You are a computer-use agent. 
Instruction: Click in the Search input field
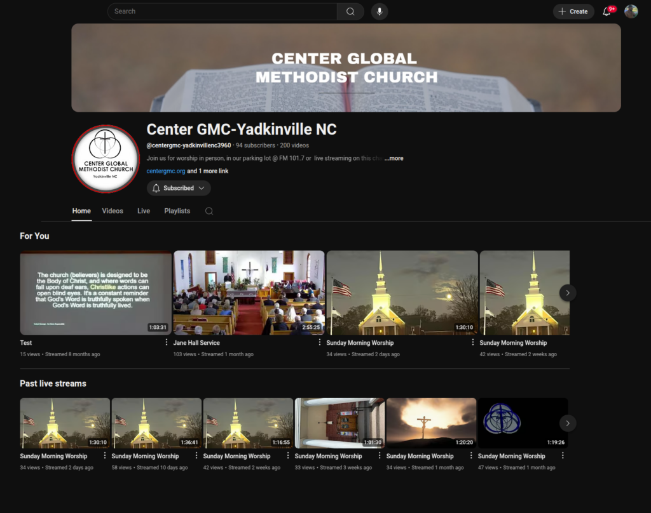222,11
